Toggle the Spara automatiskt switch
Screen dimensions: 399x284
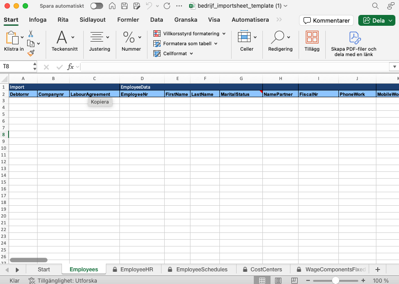coord(96,6)
